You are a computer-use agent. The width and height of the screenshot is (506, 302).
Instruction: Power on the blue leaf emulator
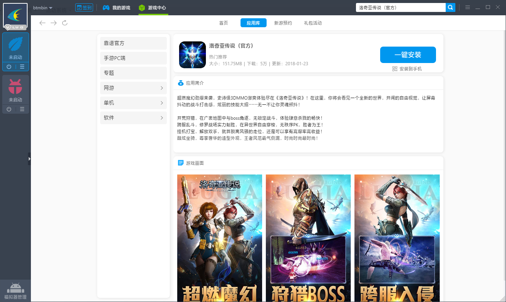coord(9,67)
